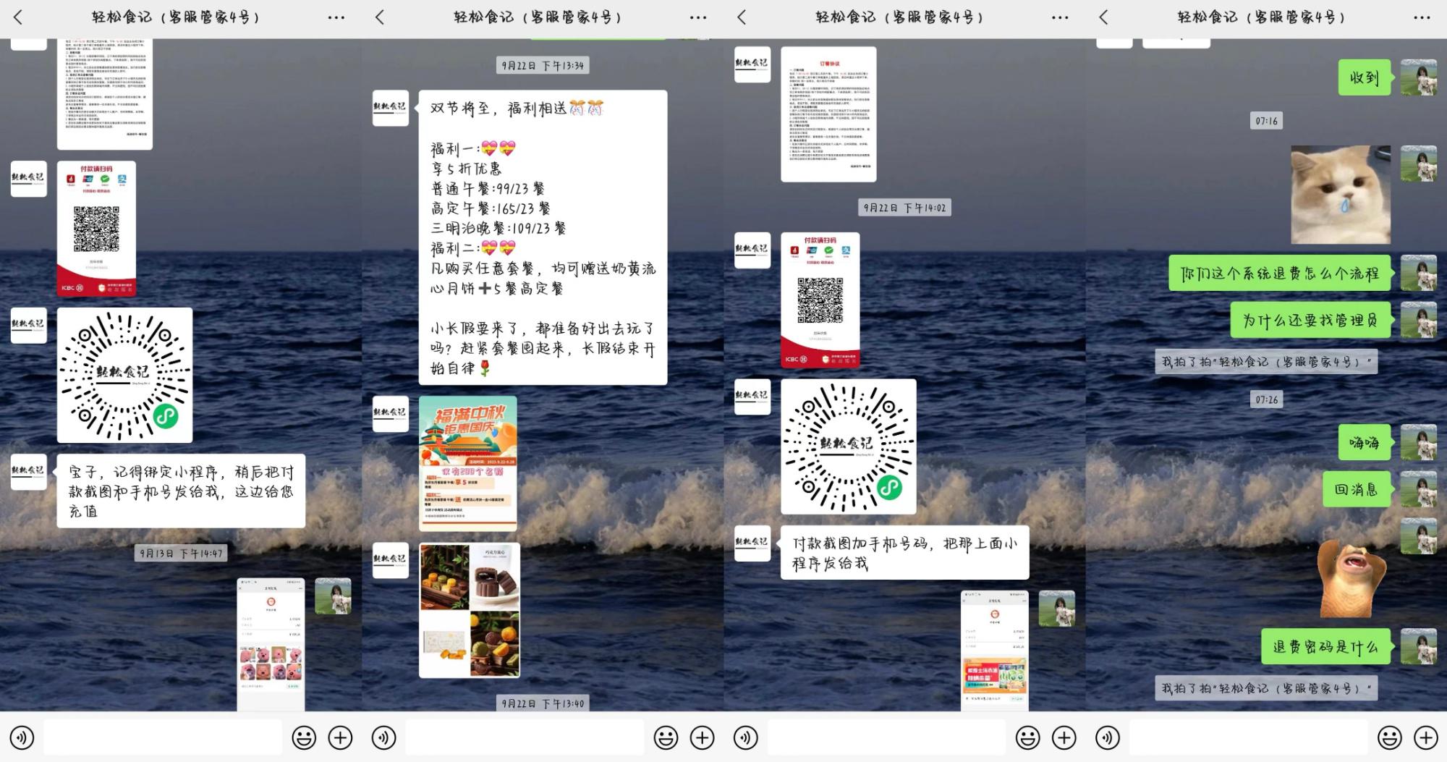The image size is (1447, 762).
Task: Open more options in the leftmost chat panel
Action: 336,17
